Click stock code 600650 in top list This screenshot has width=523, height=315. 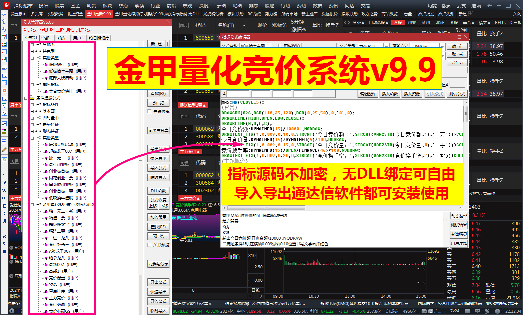204,38
